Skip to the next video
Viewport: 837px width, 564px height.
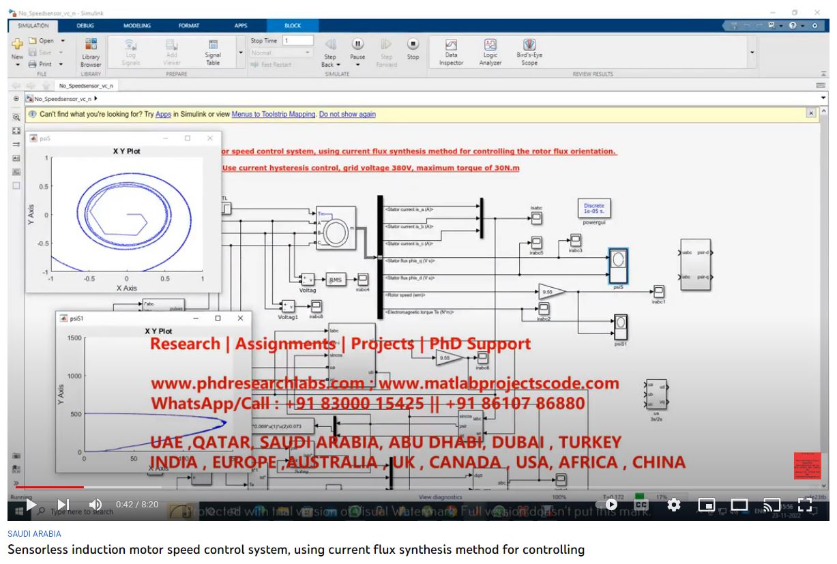click(x=63, y=505)
